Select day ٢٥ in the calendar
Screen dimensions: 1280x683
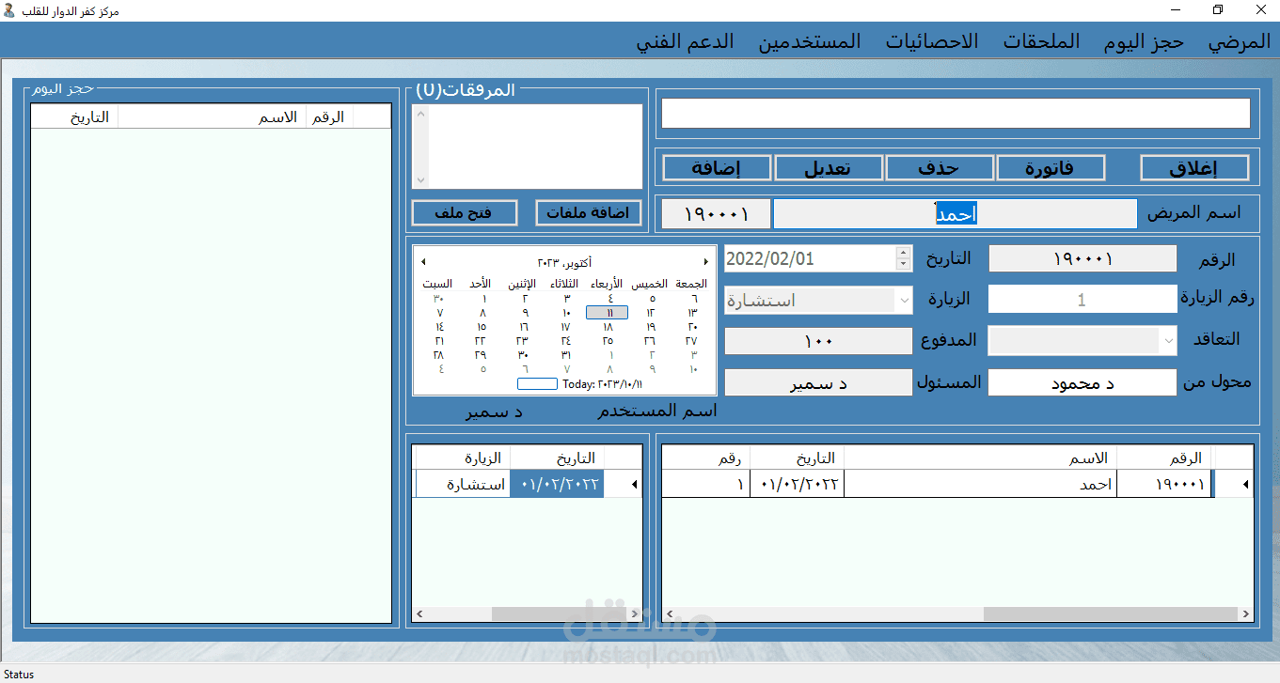[608, 341]
